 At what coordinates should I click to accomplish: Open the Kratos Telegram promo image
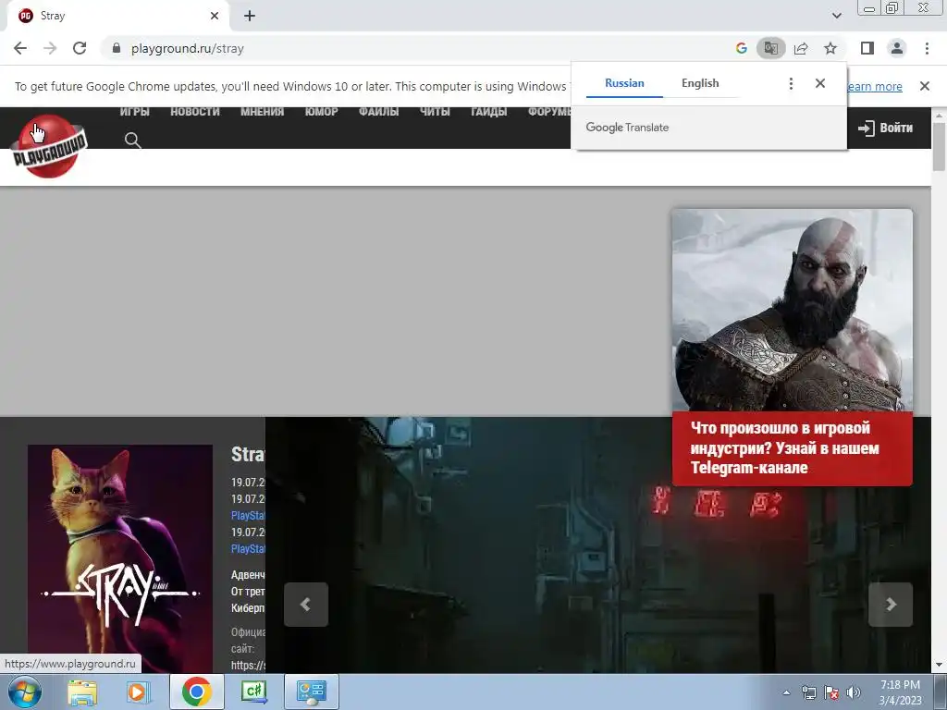(x=792, y=311)
